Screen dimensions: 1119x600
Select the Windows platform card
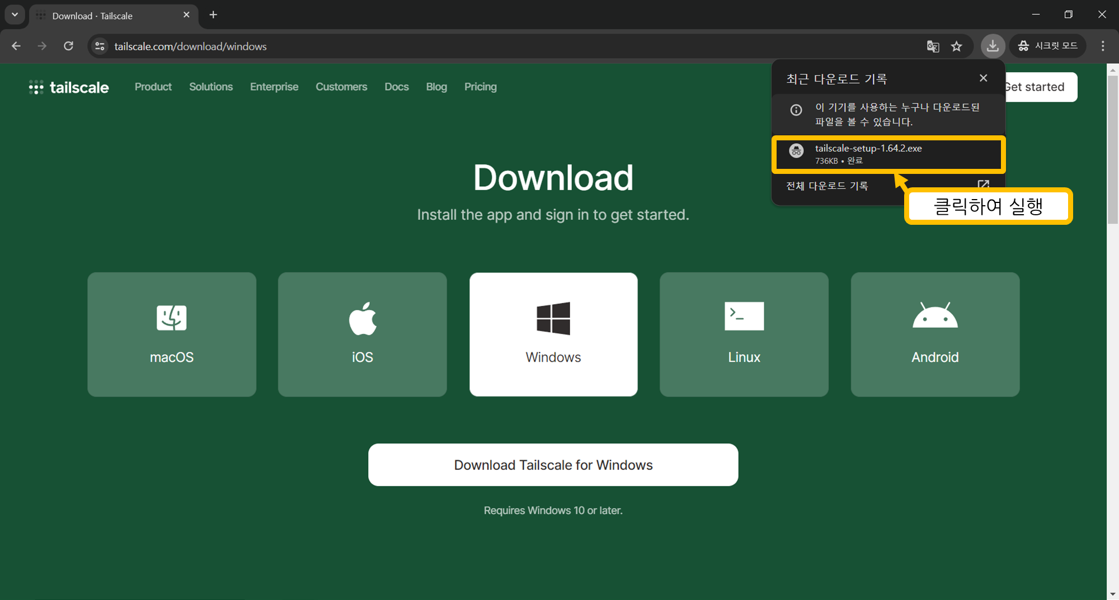pyautogui.click(x=553, y=334)
